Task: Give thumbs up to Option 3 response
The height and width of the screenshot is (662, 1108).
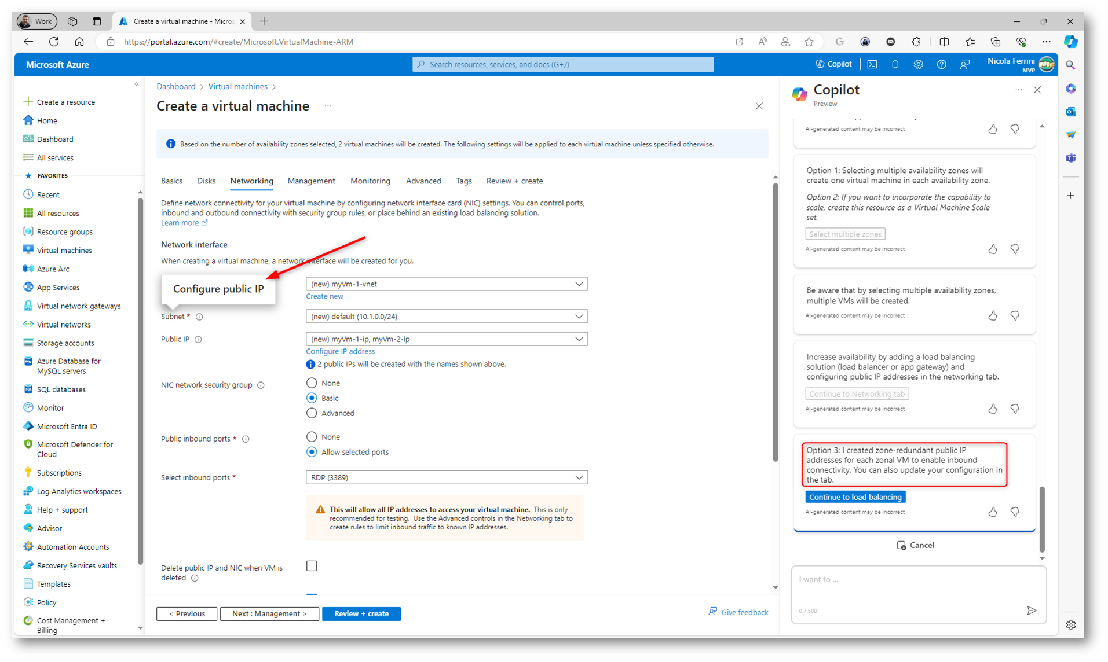Action: 992,512
